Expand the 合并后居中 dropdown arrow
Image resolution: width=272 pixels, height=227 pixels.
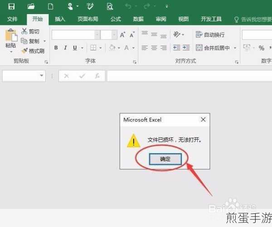pos(235,48)
